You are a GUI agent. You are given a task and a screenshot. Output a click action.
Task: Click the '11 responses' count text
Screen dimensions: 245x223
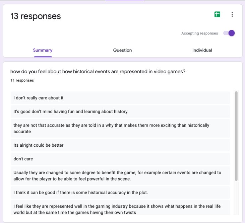pyautogui.click(x=22, y=80)
